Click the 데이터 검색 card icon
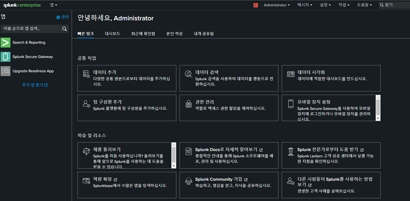 (188, 74)
